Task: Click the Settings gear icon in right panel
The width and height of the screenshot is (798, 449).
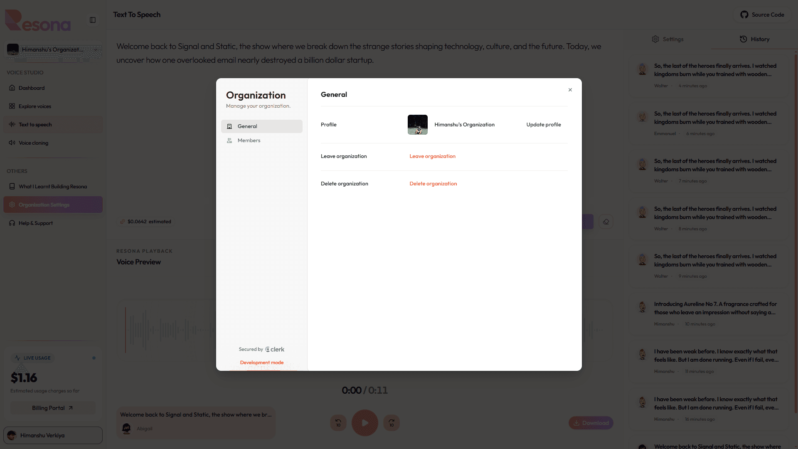Action: [655, 39]
